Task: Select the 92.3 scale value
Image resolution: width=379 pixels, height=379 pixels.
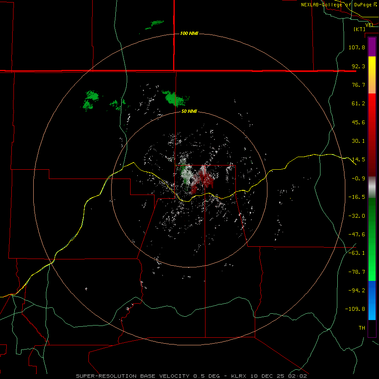Action: [x=358, y=66]
